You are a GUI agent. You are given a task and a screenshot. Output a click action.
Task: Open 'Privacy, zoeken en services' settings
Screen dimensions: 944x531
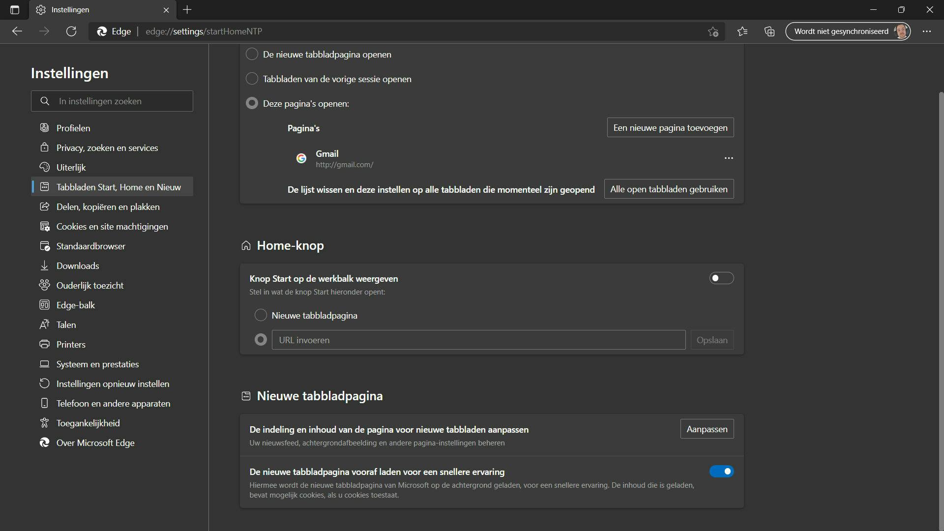point(107,148)
